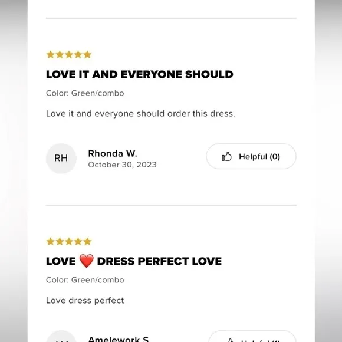Open reviewer name Amelework S.
This screenshot has height=342, width=342.
pos(119,339)
